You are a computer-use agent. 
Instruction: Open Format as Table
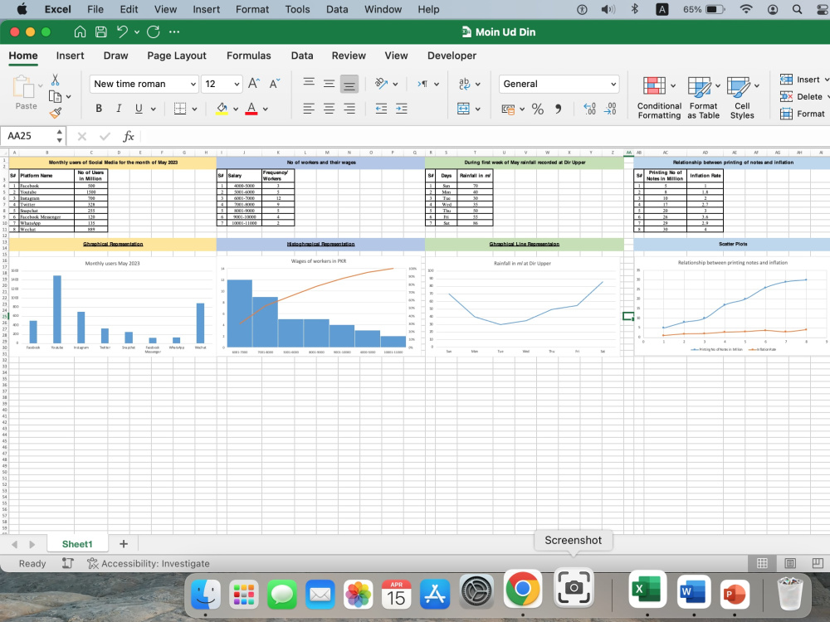click(704, 99)
